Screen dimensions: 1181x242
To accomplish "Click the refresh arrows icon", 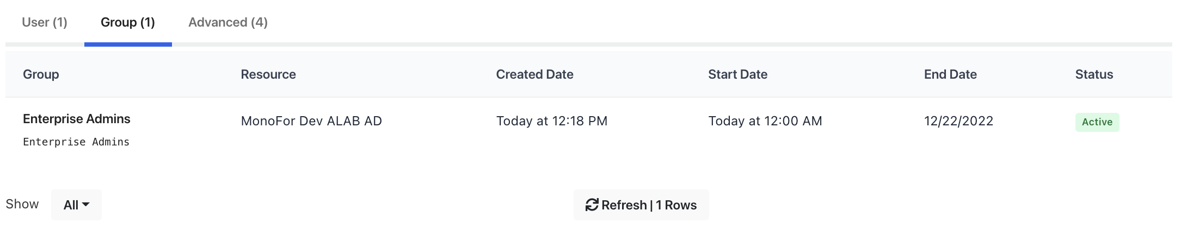I will [x=592, y=205].
